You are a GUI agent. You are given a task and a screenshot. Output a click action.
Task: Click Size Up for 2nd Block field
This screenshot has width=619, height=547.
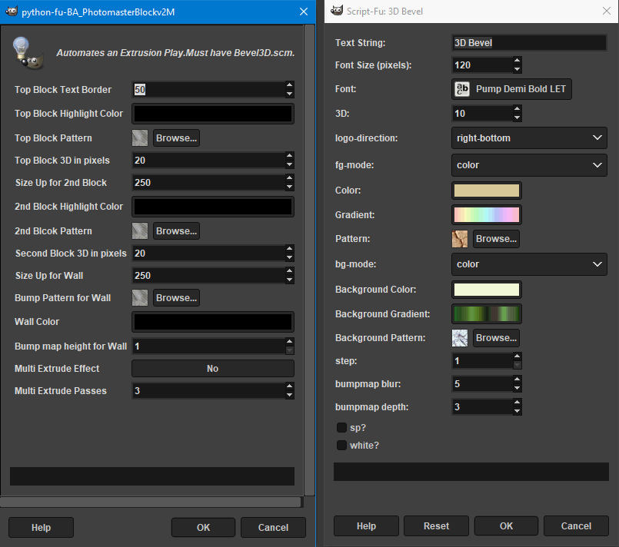pos(208,183)
